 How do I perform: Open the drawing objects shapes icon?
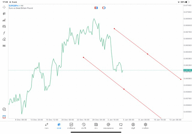coord(4,39)
